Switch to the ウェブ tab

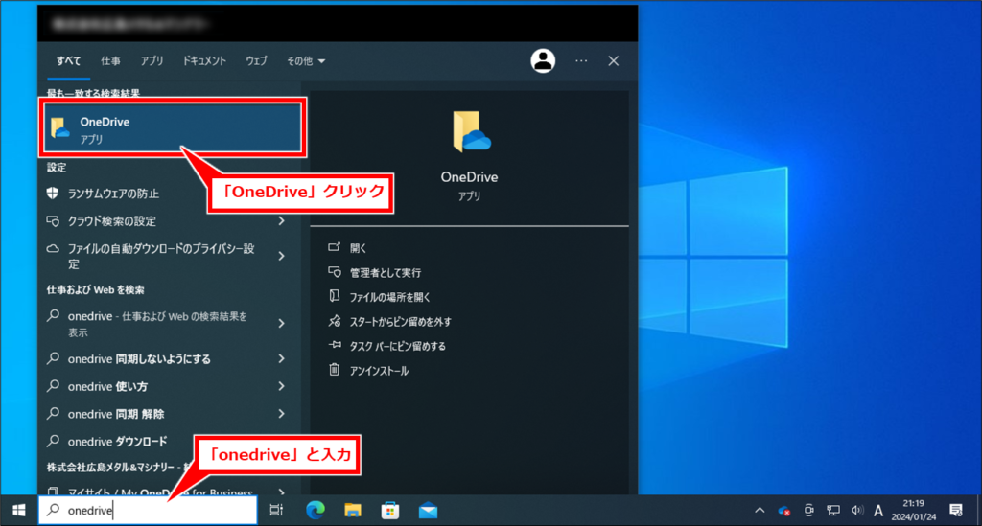(256, 60)
